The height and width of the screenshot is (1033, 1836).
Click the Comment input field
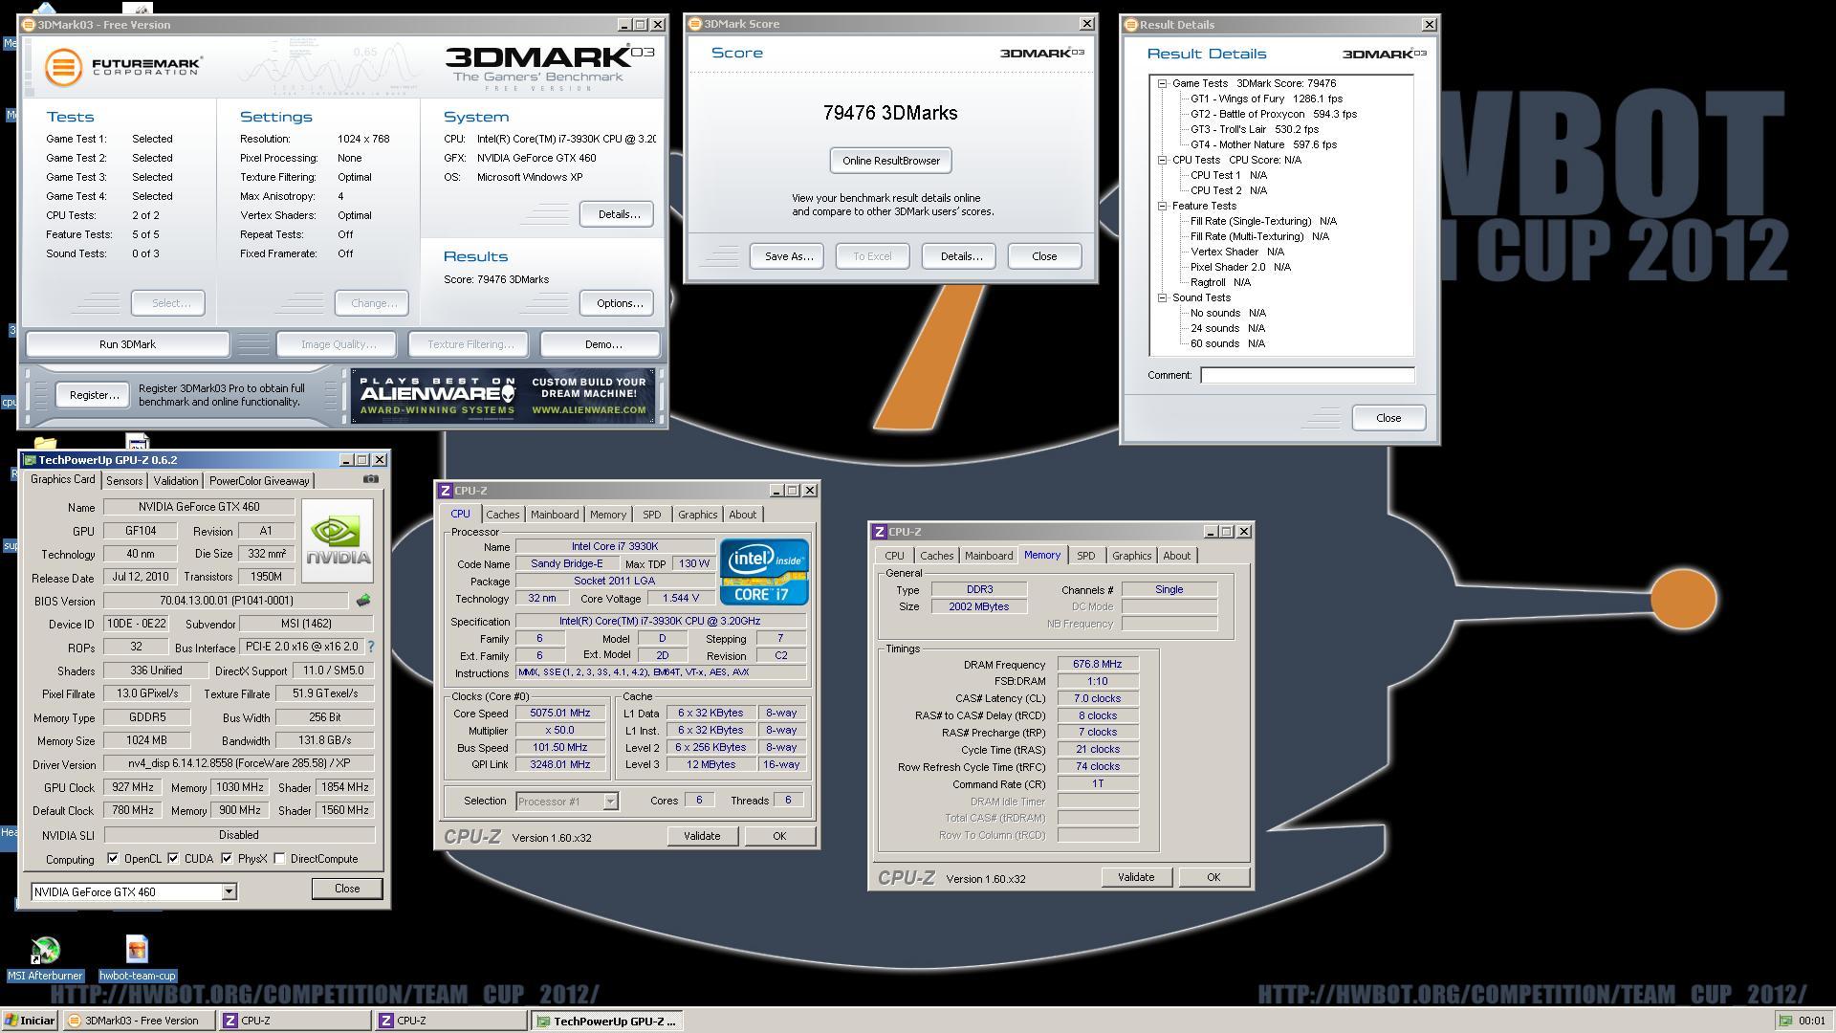pos(1307,375)
